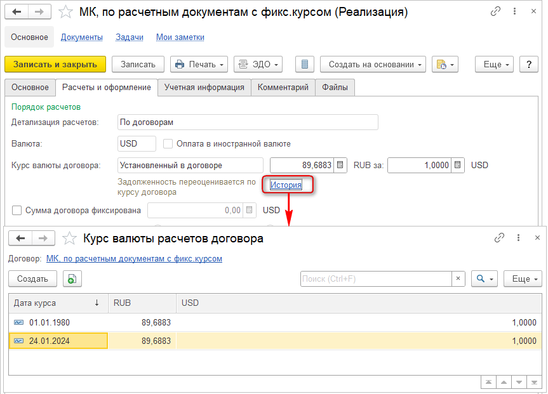This screenshot has width=548, height=394.
Task: Click the 'Валюта' field showing USD
Action: point(137,143)
